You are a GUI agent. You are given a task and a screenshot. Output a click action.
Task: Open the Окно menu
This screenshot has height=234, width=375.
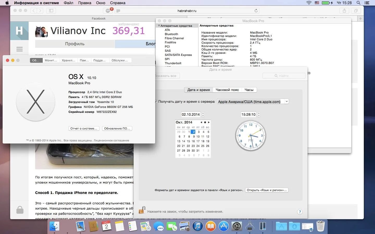101,3
